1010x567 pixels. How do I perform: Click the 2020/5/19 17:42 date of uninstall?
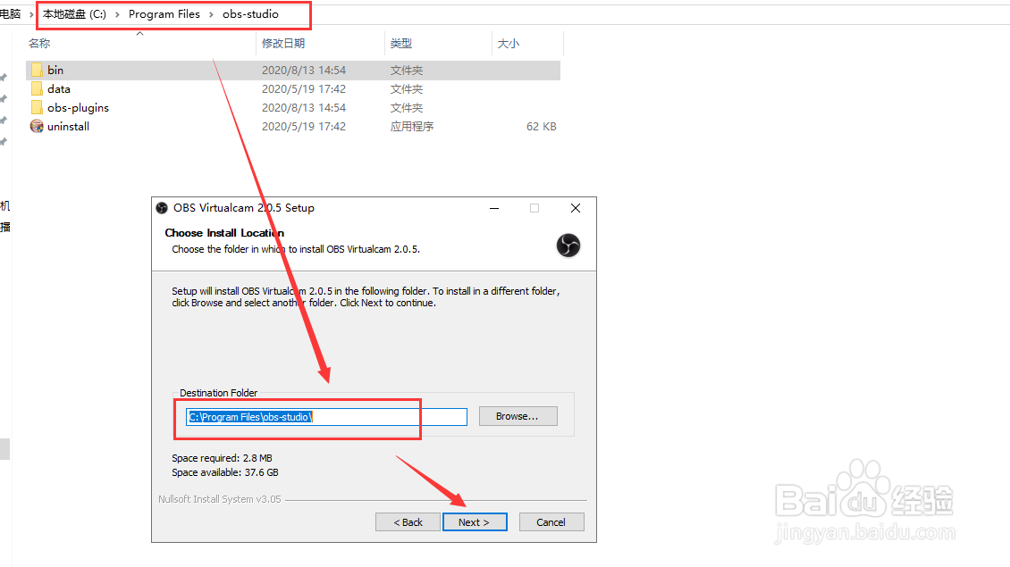(303, 126)
